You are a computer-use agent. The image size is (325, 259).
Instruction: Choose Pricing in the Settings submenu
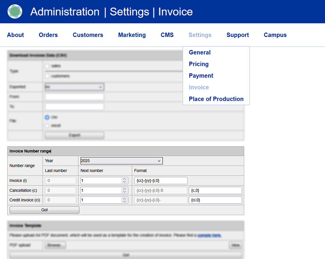coord(199,64)
